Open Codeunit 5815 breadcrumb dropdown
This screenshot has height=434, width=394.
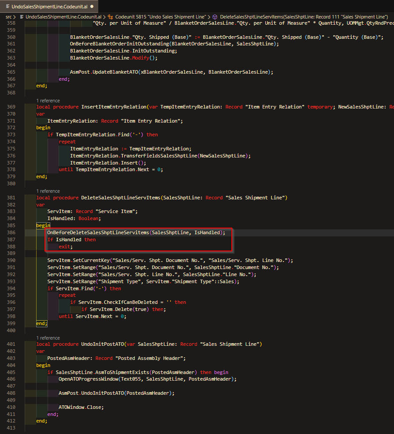click(160, 17)
